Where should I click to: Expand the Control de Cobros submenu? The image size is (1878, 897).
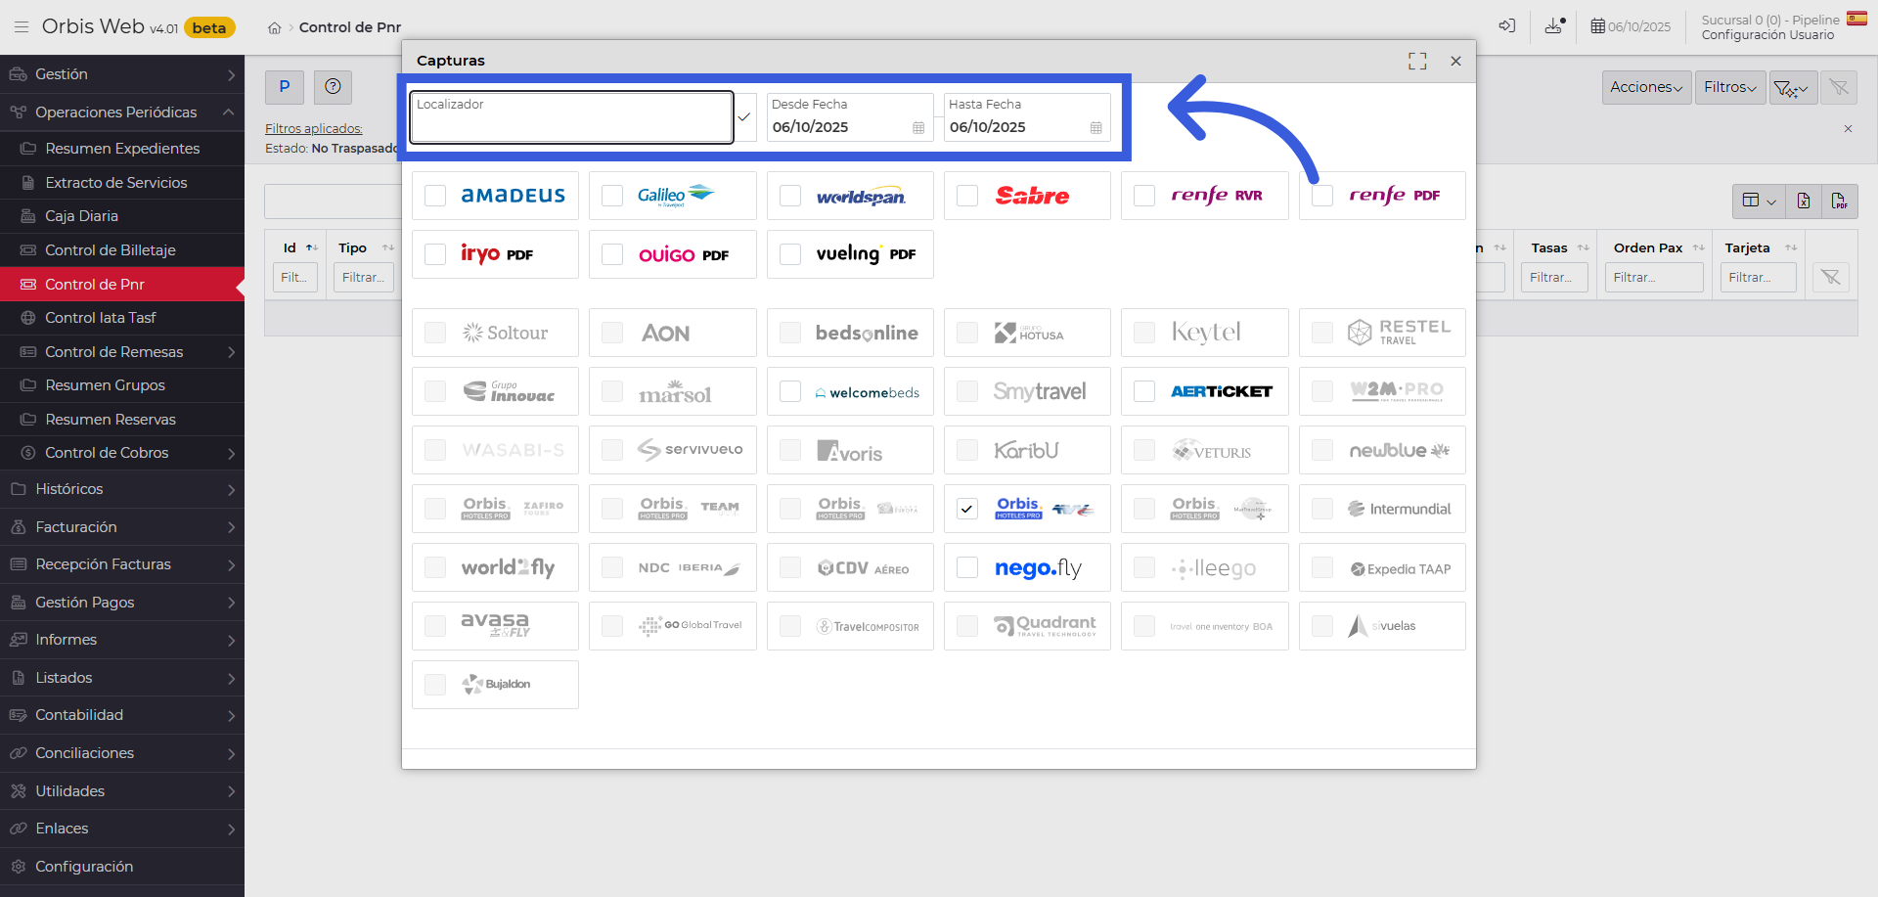pos(122,453)
